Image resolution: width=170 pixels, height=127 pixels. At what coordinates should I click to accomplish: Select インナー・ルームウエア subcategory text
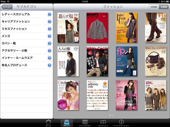coord(17,58)
